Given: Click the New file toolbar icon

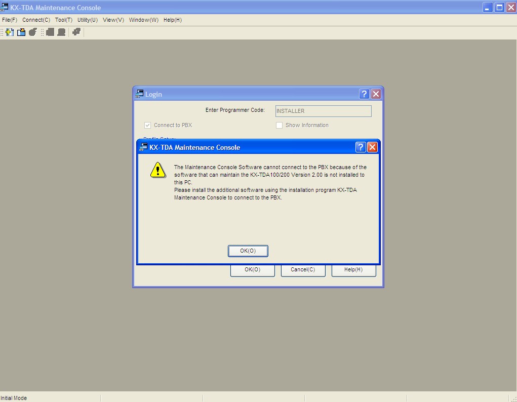Looking at the screenshot, I should 10,32.
